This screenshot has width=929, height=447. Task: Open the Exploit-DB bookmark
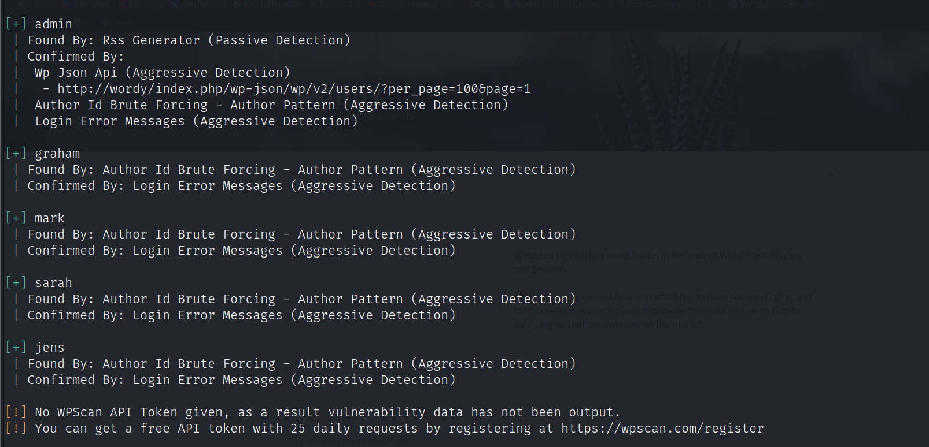339,4
